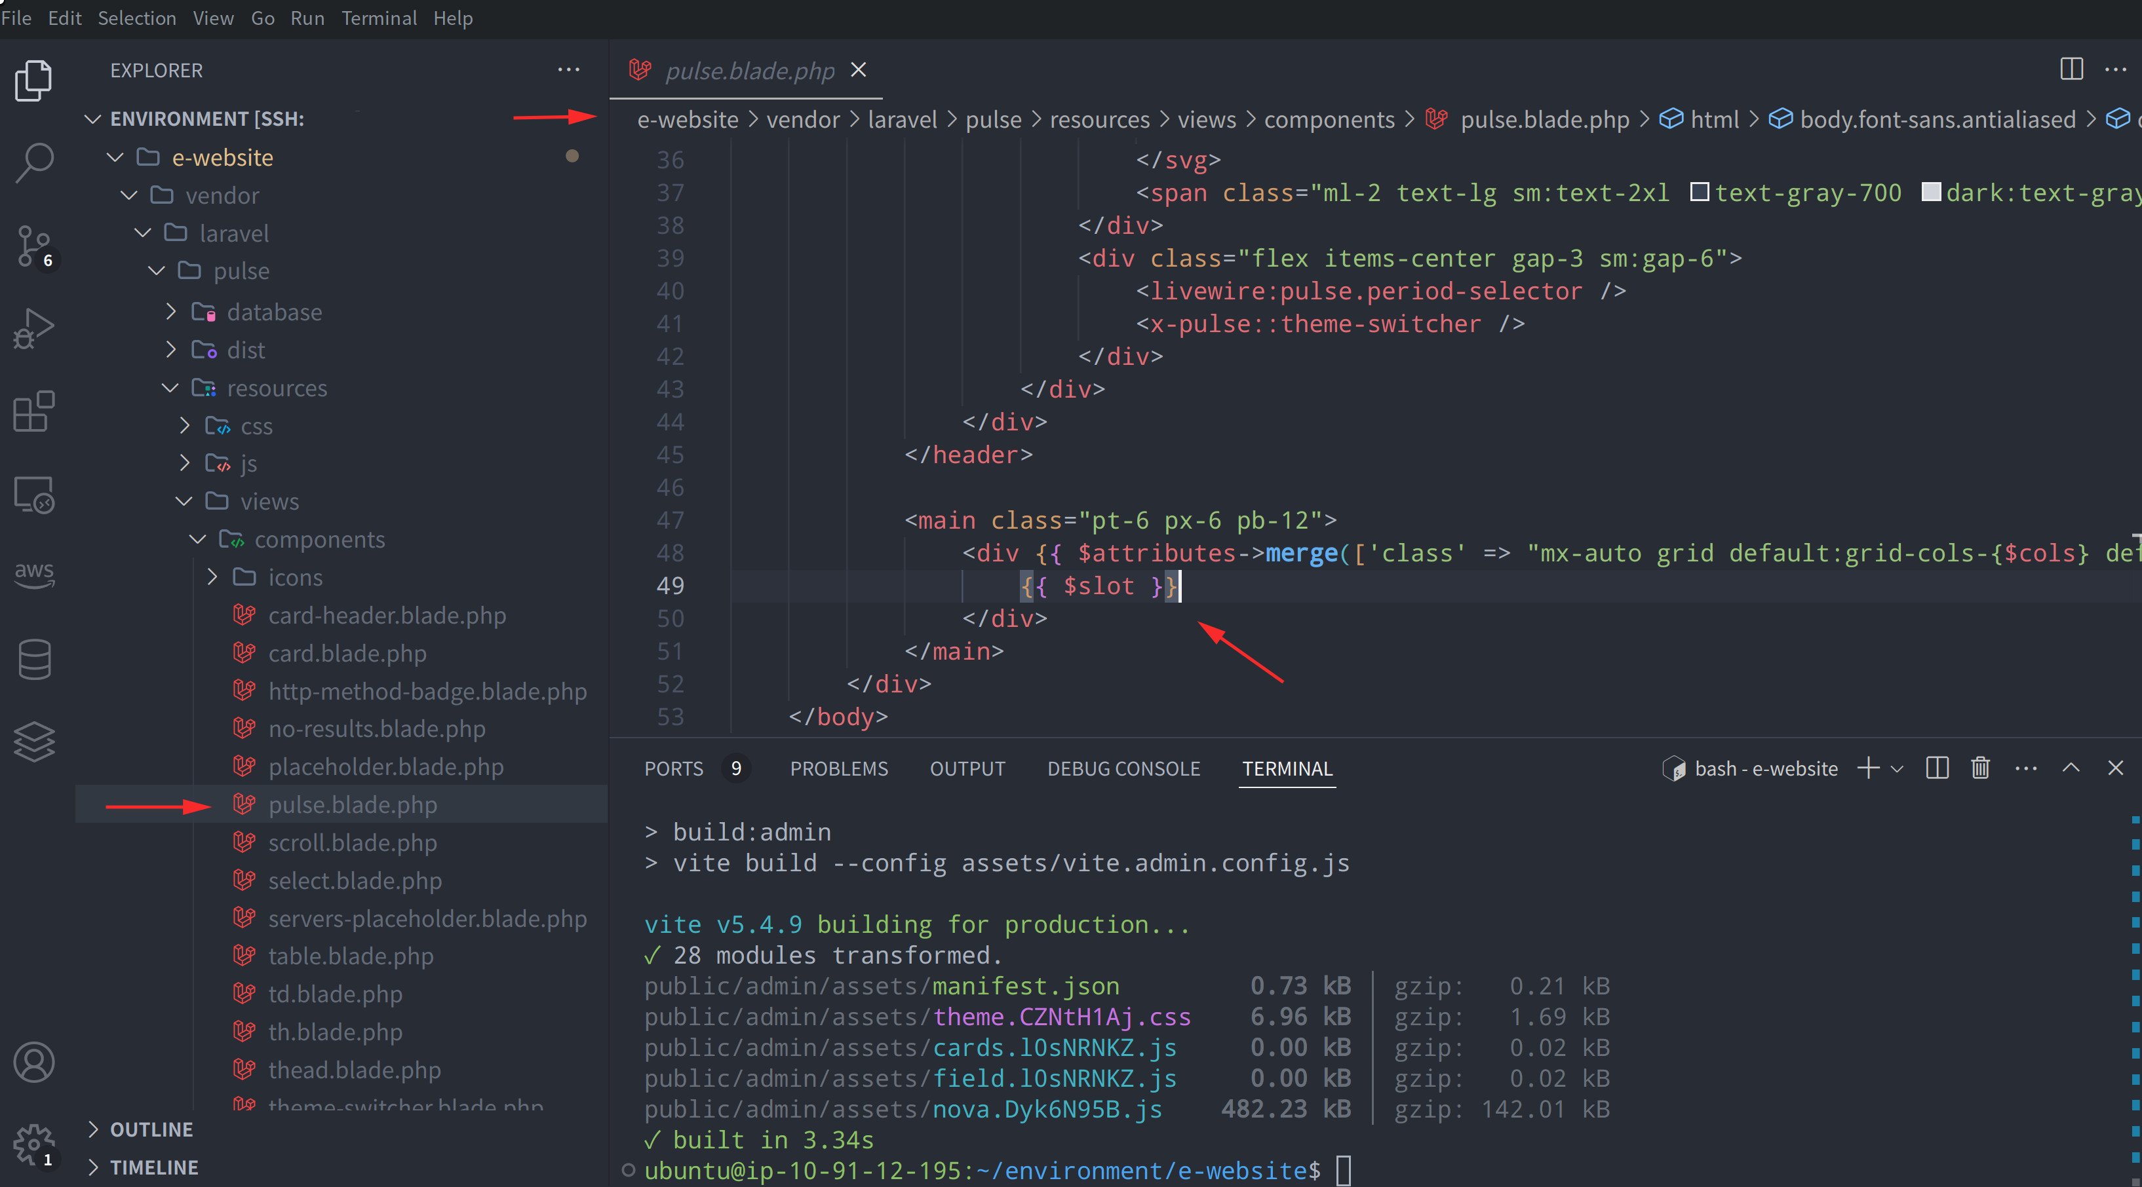The width and height of the screenshot is (2142, 1187).
Task: Kill the terminal with the trash icon
Action: click(x=1980, y=768)
